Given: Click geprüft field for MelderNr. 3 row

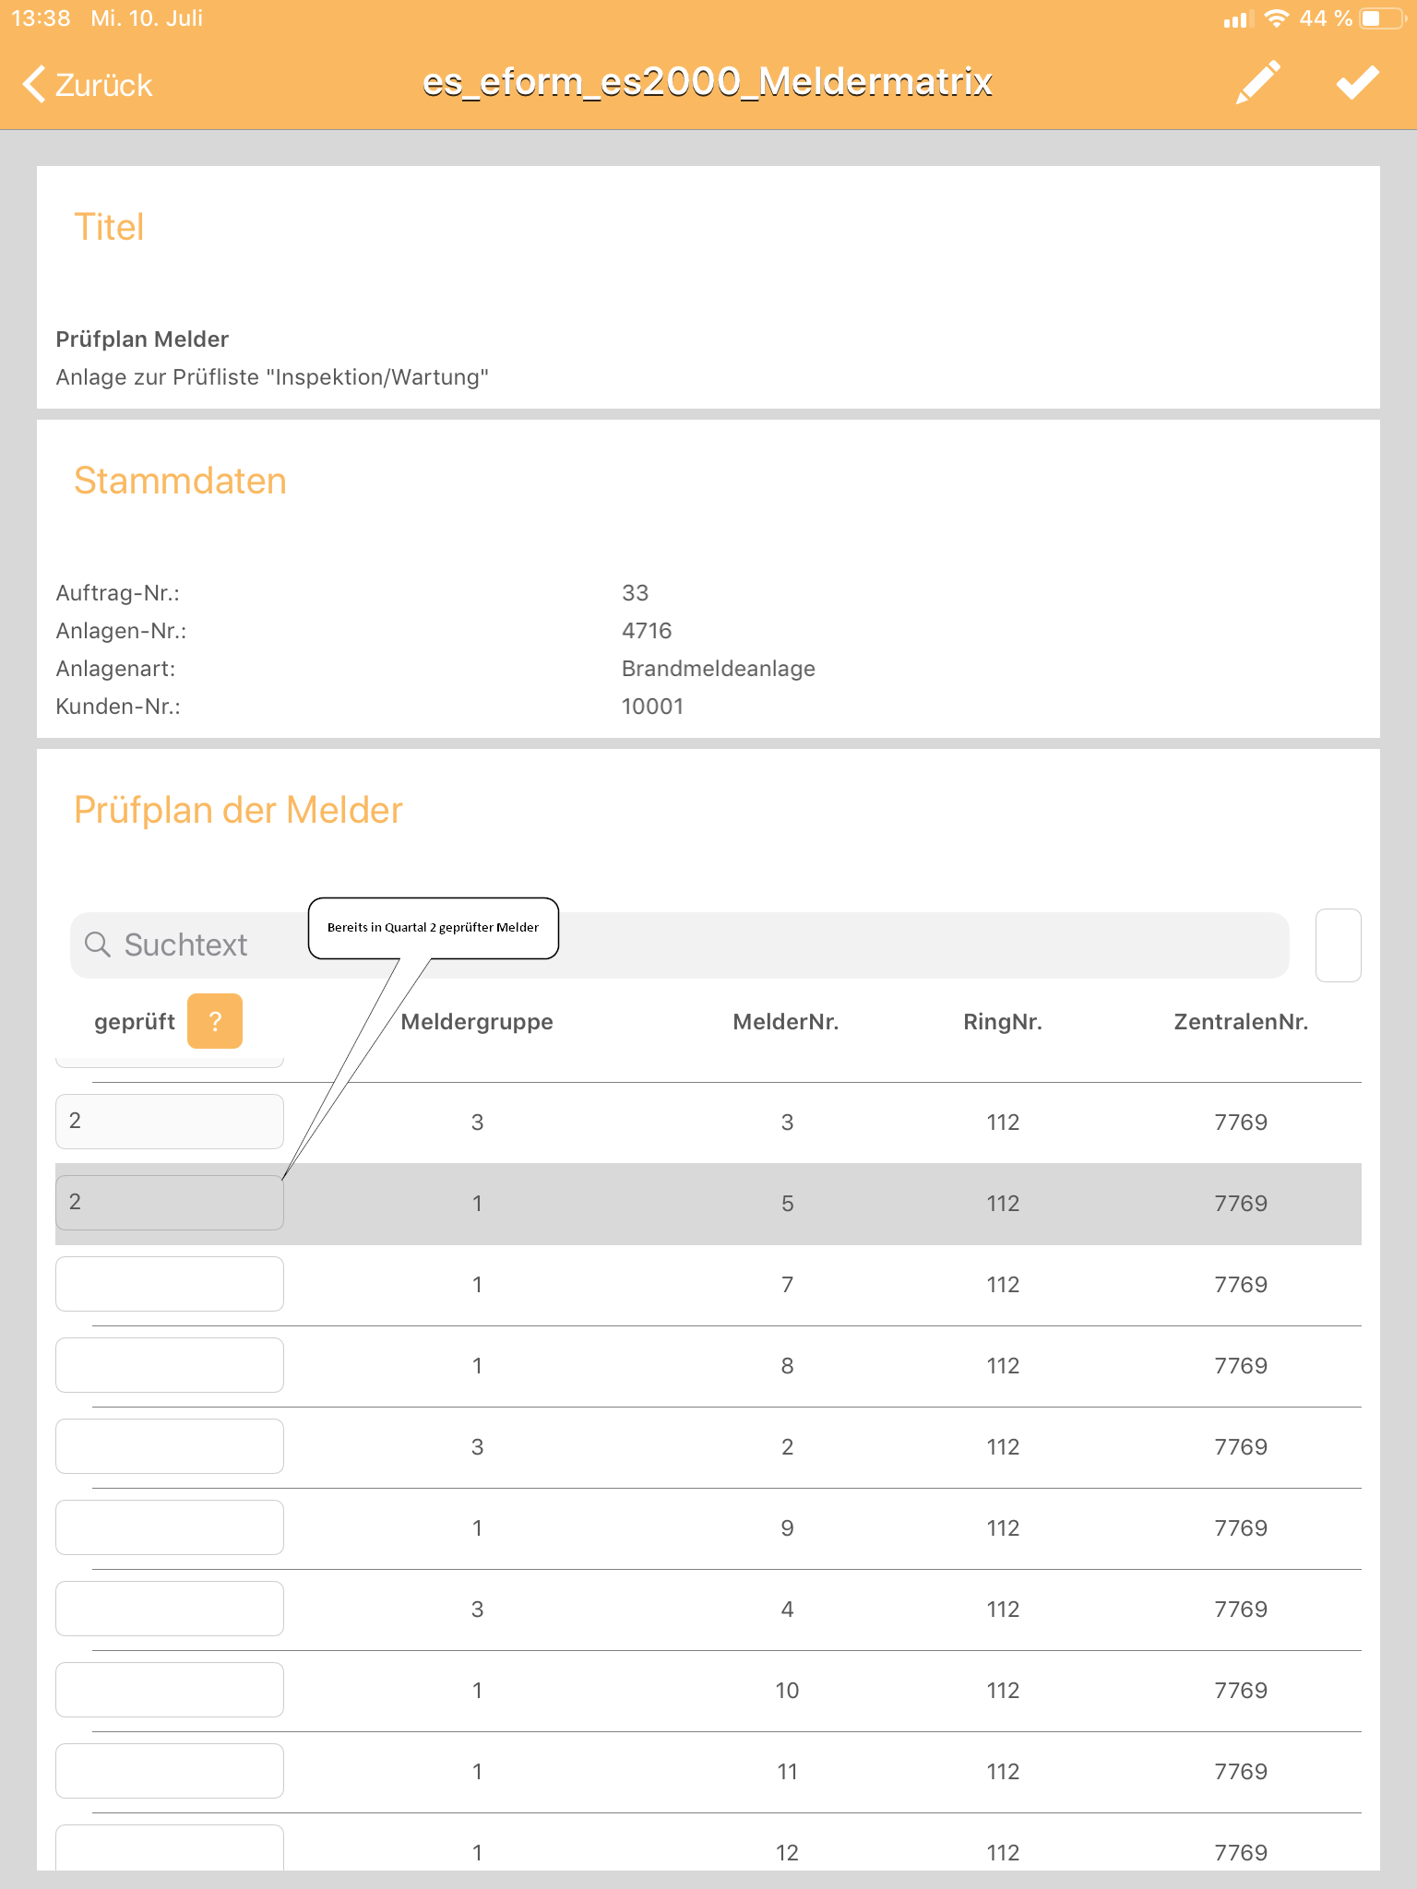Looking at the screenshot, I should click(x=170, y=1122).
